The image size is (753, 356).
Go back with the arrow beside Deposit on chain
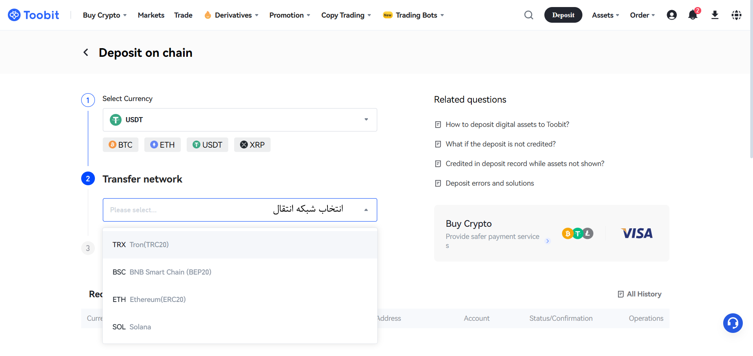[86, 52]
